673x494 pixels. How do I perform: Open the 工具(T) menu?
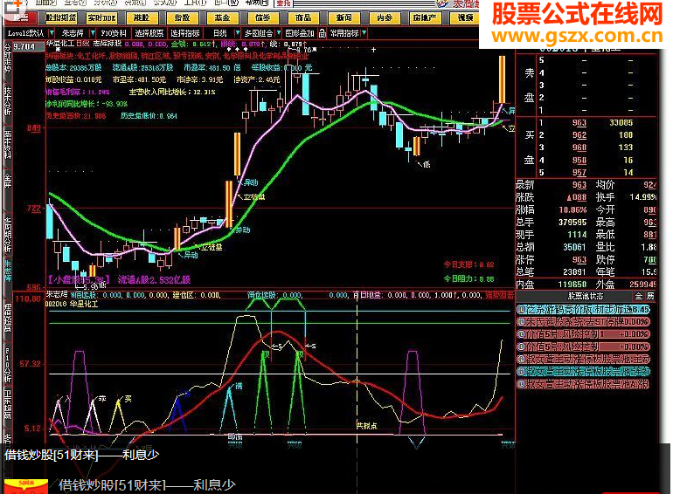tap(195, 3)
